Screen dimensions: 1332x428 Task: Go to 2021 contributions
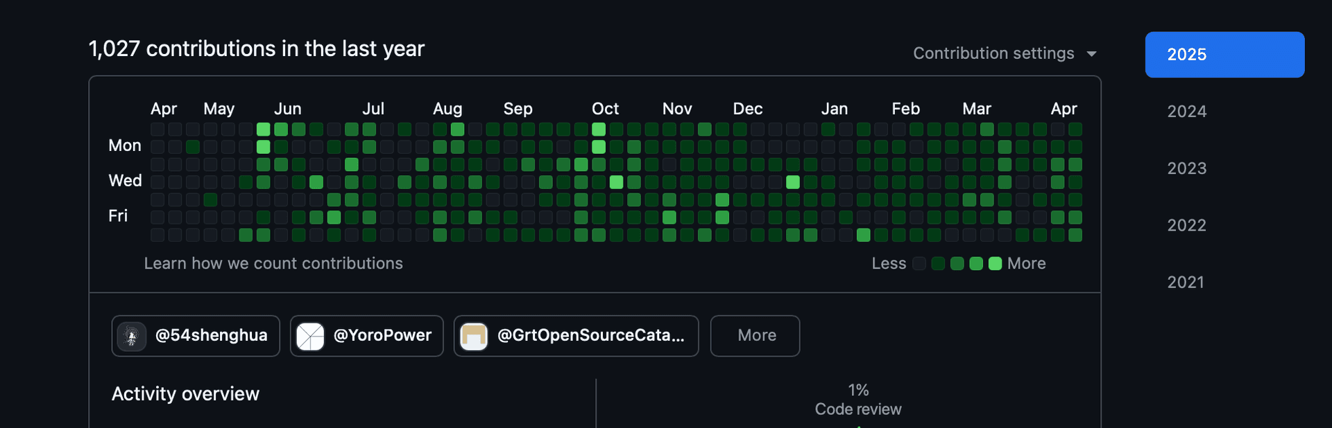[1186, 282]
